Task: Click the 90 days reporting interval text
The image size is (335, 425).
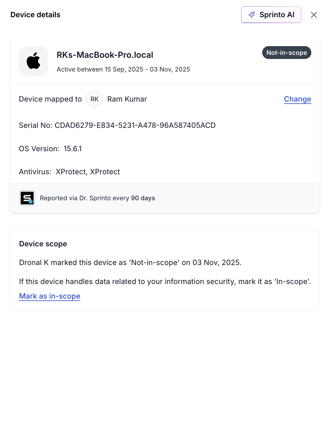Action: click(x=143, y=198)
